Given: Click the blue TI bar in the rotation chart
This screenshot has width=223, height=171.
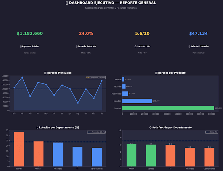Looking at the screenshot, I should point(77,157).
